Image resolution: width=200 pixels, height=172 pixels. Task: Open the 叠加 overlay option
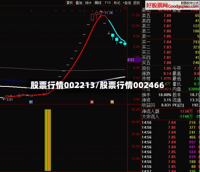pyautogui.click(x=79, y=3)
